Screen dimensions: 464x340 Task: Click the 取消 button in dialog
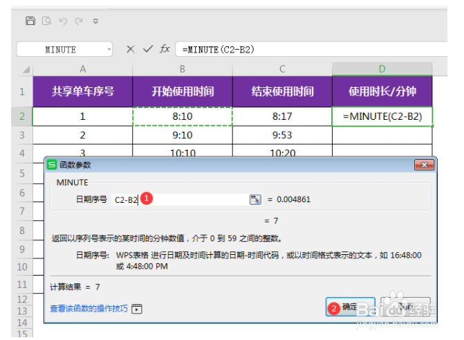405,307
